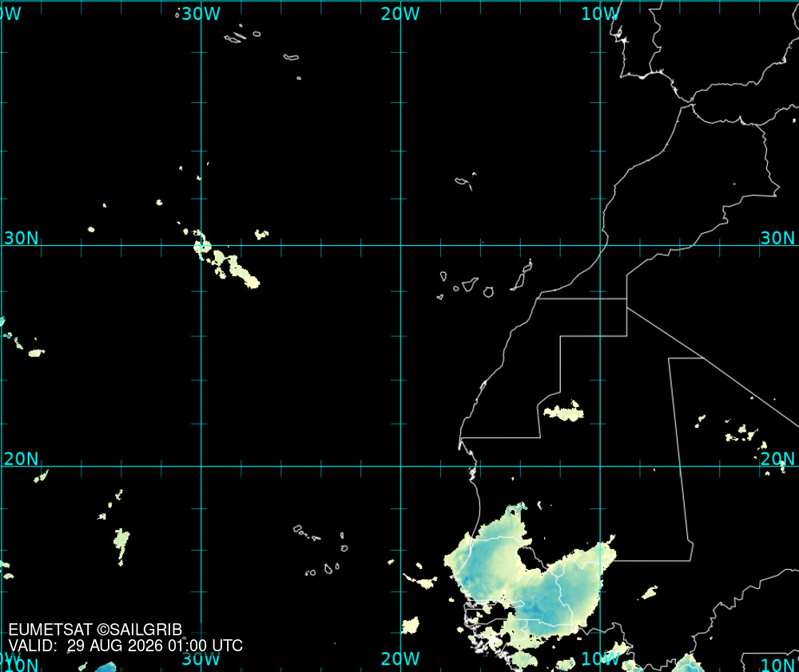Screen dimensions: 799x672
Task: Click the 10W label at top
Action: (x=600, y=14)
